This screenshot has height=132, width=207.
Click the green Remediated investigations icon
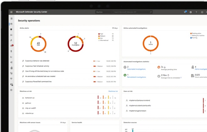click(125, 75)
